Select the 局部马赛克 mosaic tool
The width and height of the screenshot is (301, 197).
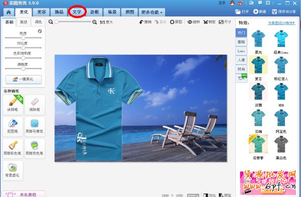point(35,126)
